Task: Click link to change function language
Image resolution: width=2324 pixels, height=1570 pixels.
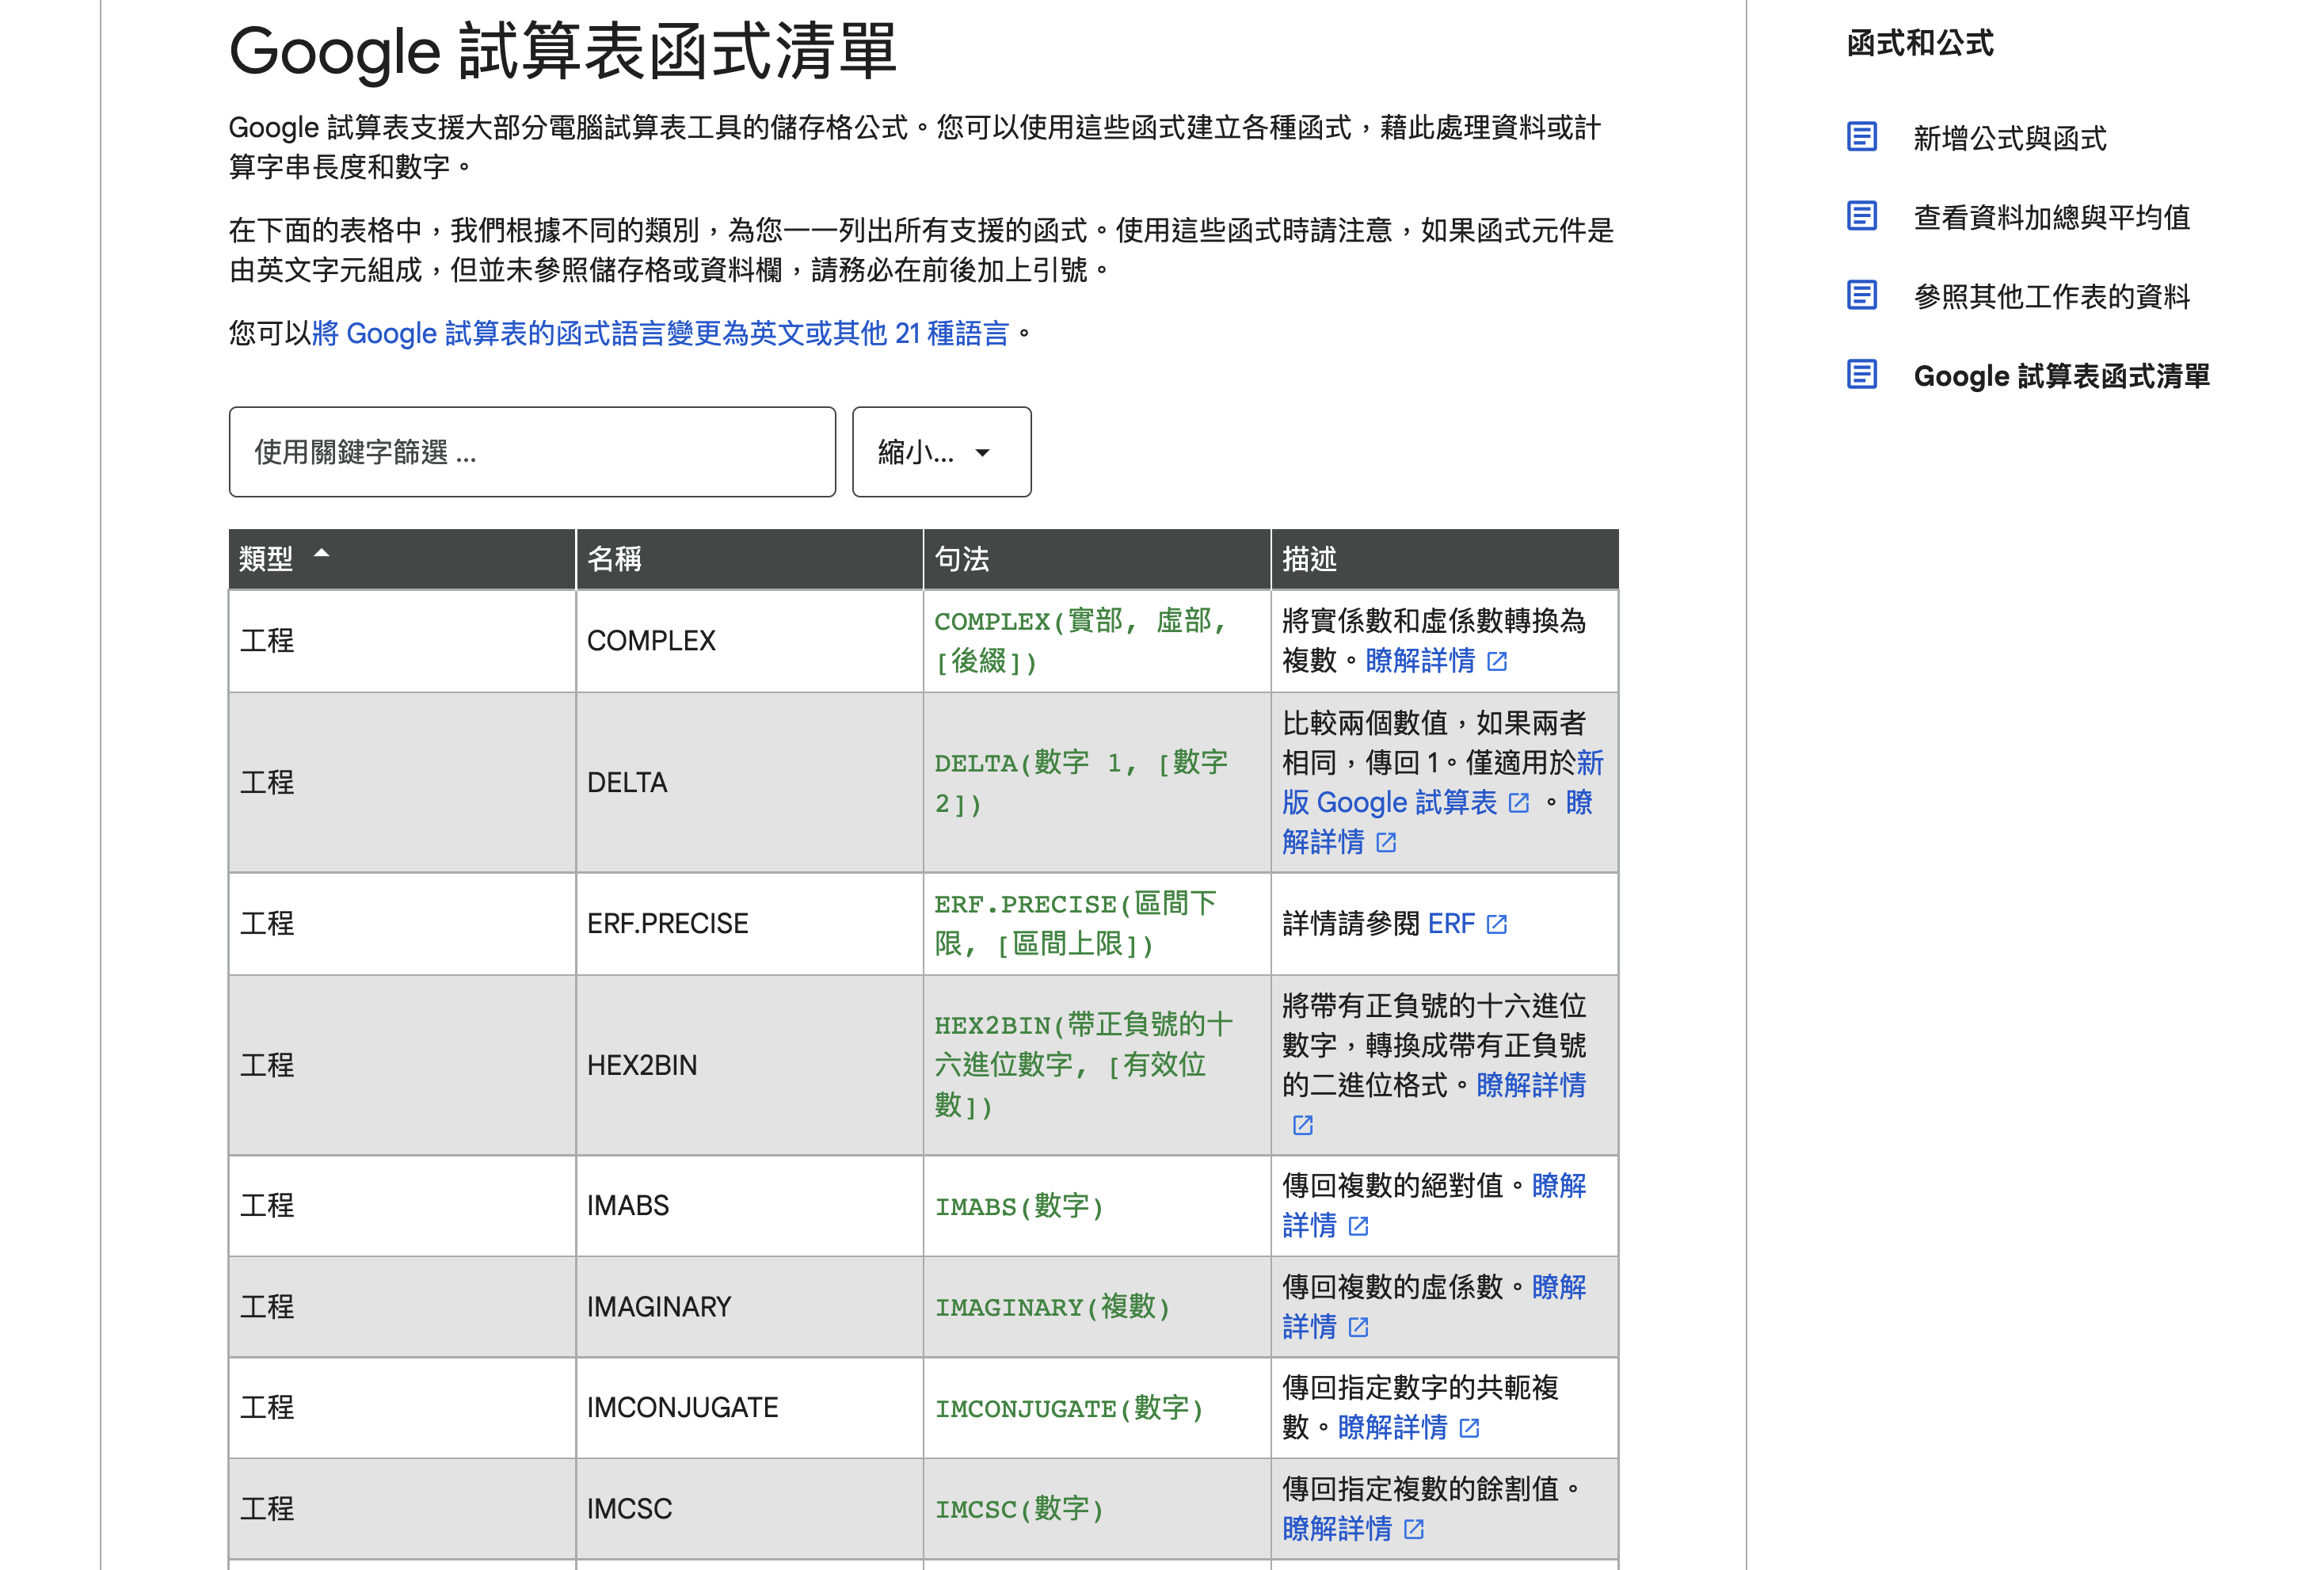Action: [660, 333]
